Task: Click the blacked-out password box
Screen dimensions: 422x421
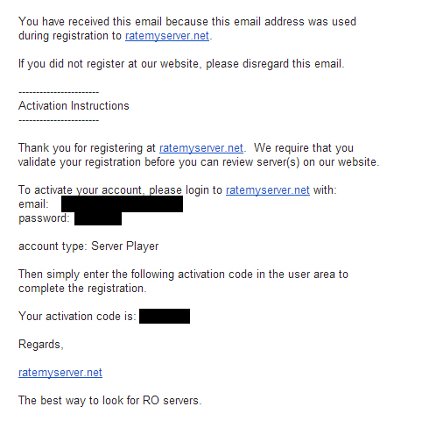Action: (x=98, y=218)
